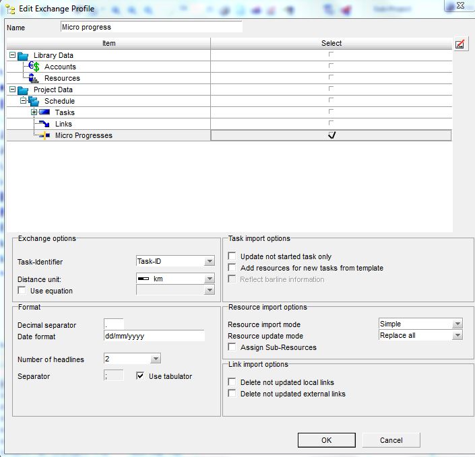The height and width of the screenshot is (457, 475).
Task: Enable Update not started task only
Action: [232, 256]
